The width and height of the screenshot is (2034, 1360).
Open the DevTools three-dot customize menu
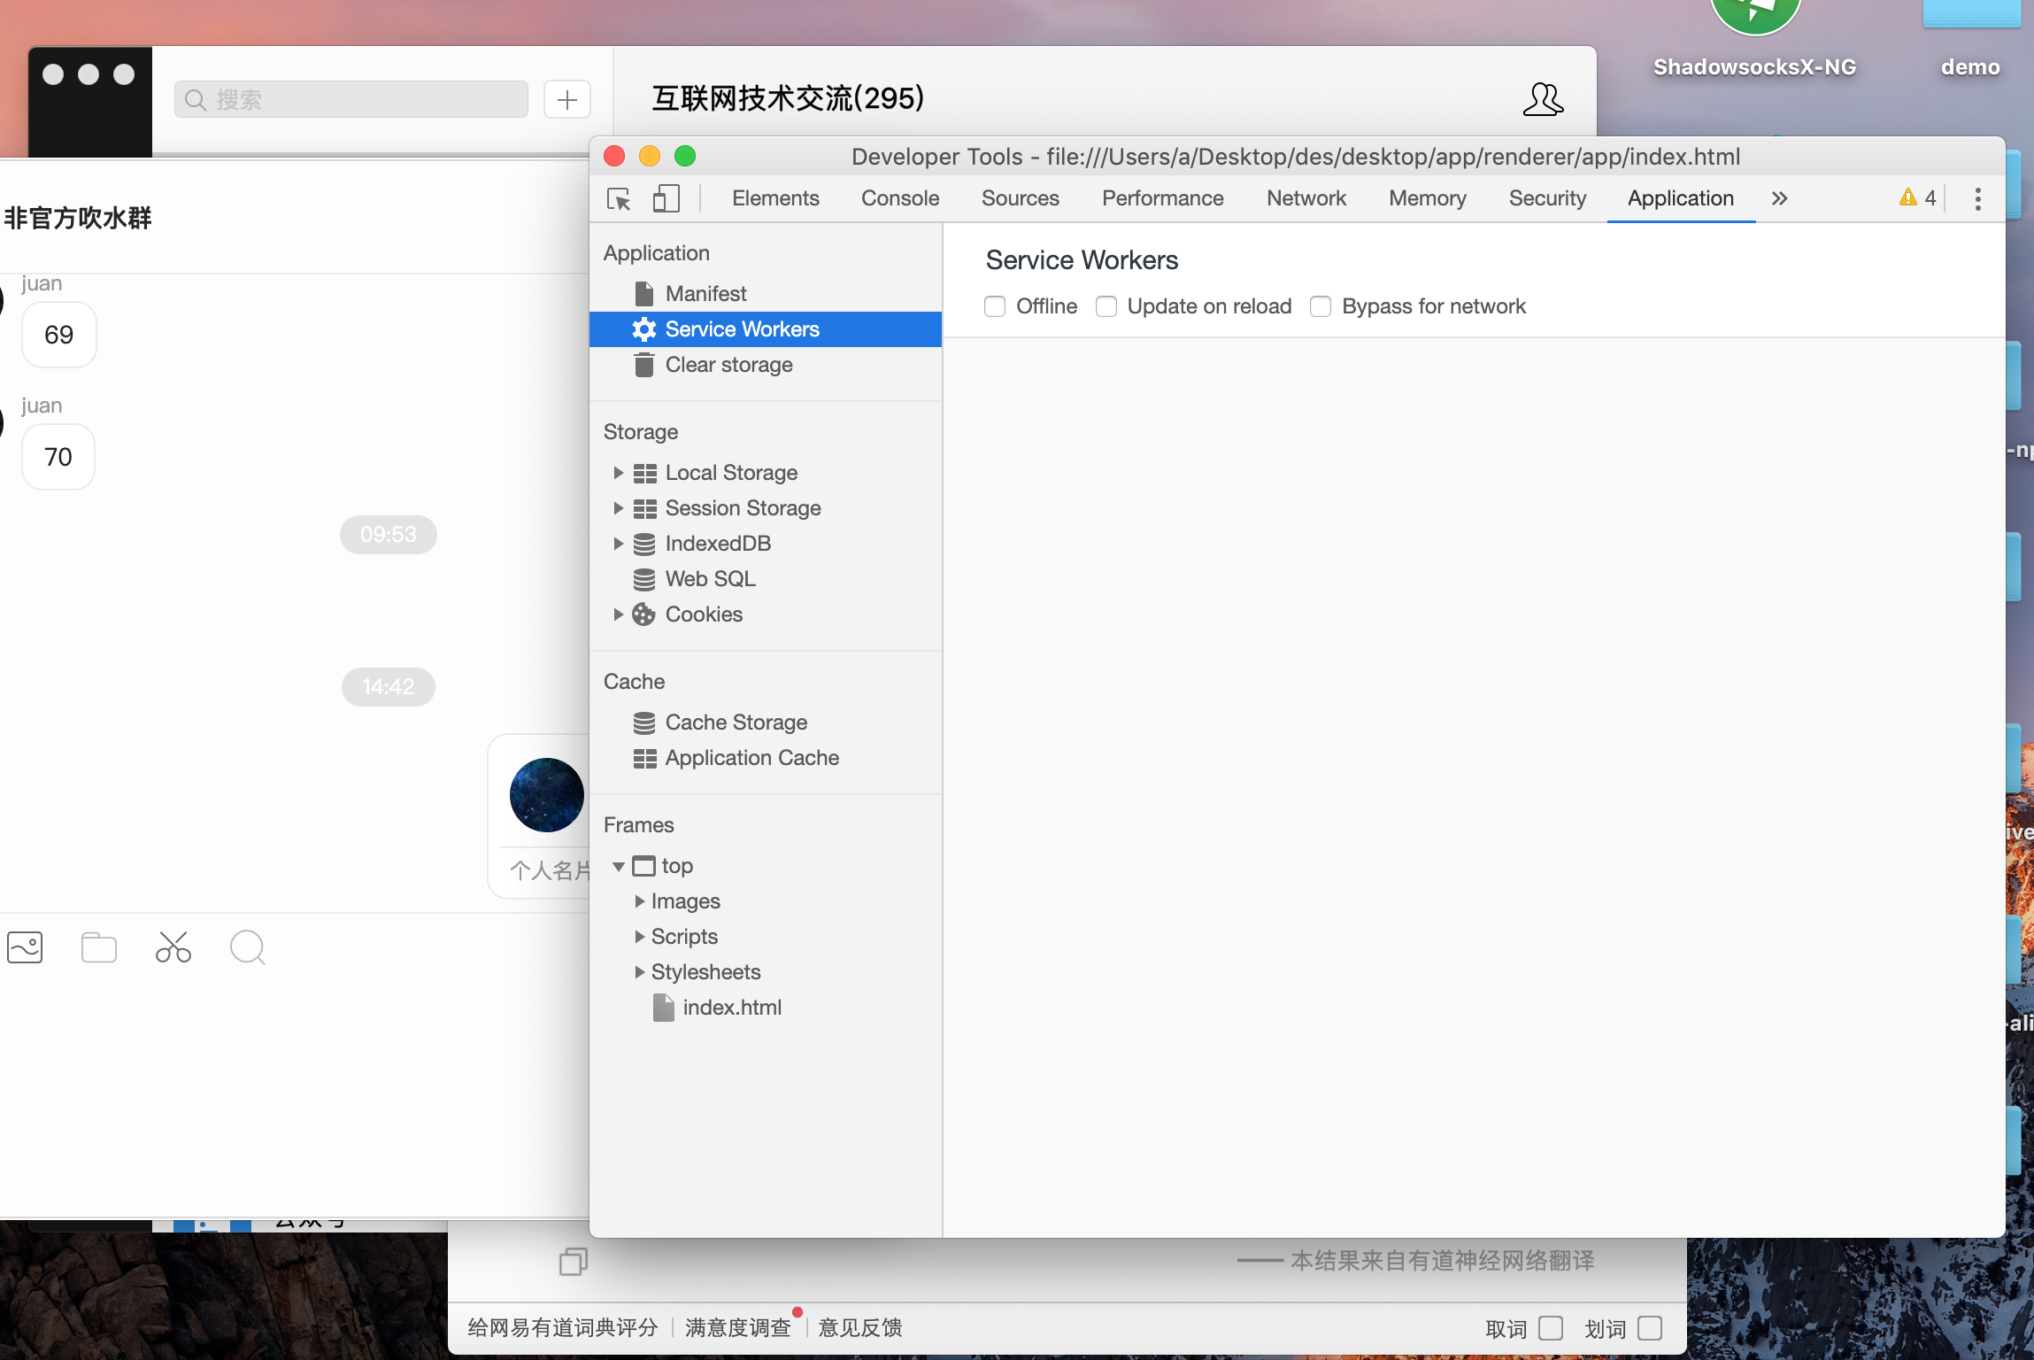click(x=1976, y=198)
